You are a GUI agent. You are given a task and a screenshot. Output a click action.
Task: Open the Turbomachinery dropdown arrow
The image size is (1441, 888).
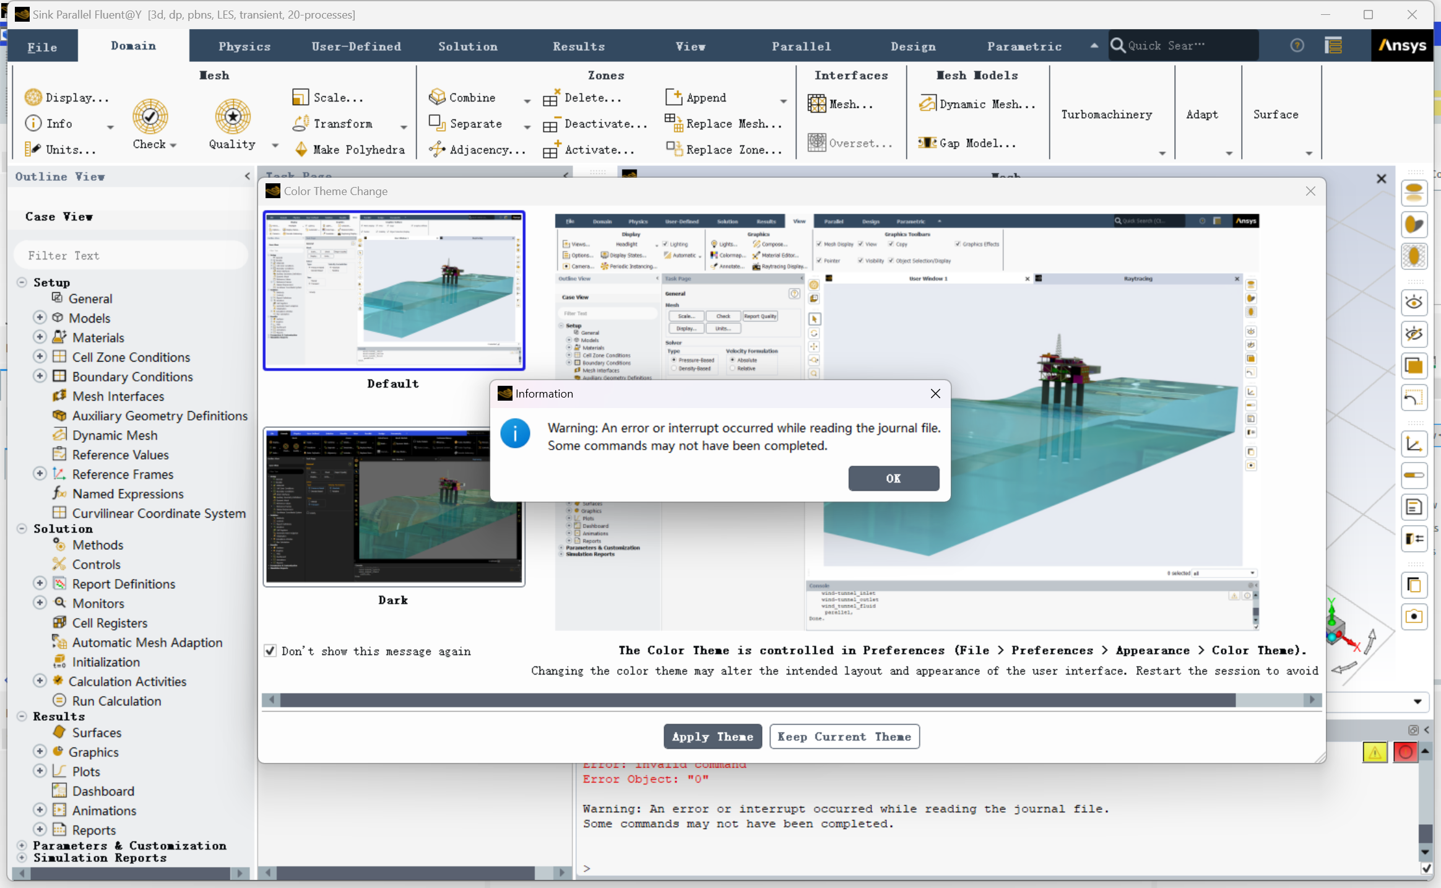pyautogui.click(x=1162, y=153)
